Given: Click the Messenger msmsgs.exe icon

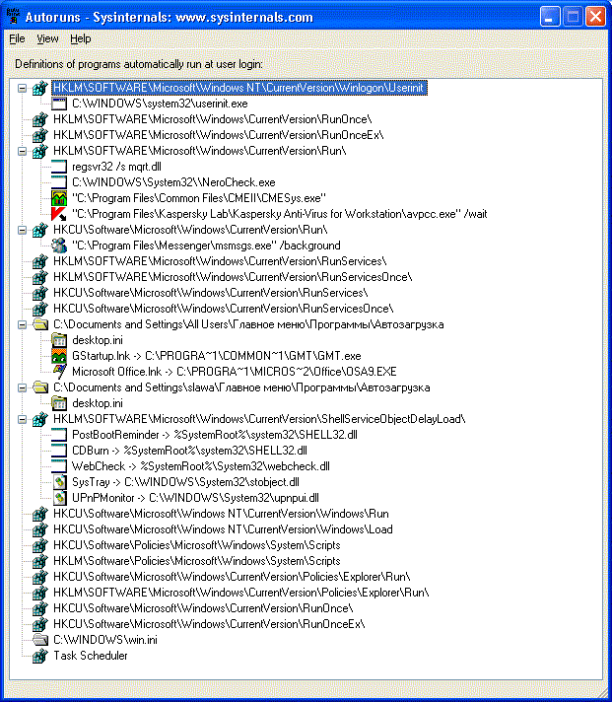Looking at the screenshot, I should [58, 246].
